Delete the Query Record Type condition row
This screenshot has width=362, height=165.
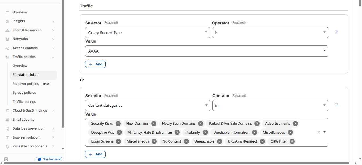point(336,32)
